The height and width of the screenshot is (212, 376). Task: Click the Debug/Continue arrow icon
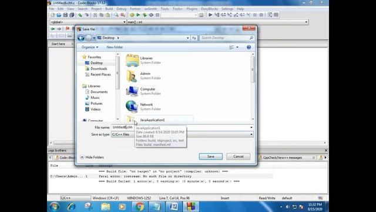tap(210, 15)
